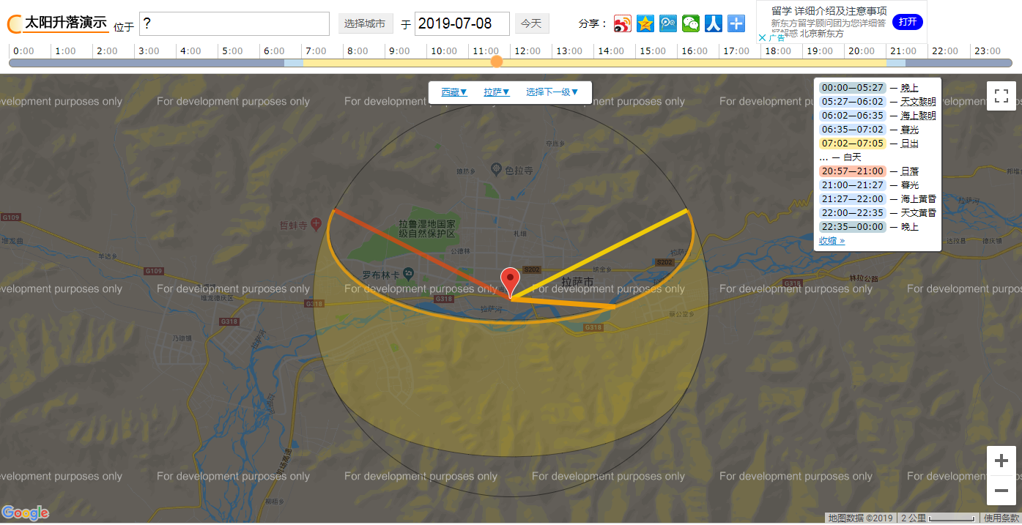Click the Renren share icon
This screenshot has height=525, width=1022.
click(714, 23)
